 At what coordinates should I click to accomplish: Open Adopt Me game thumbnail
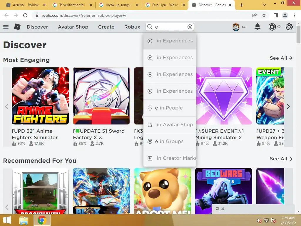162,191
